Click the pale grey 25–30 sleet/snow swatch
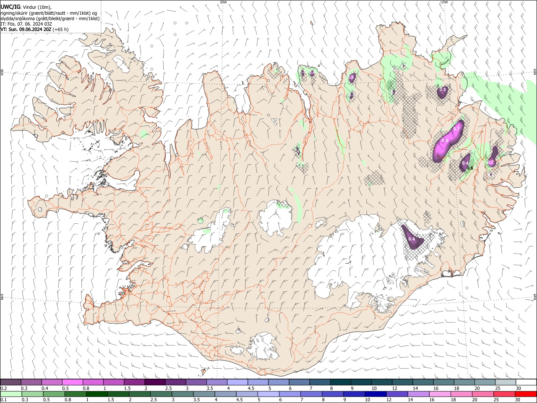537x403 pixels. (506, 382)
